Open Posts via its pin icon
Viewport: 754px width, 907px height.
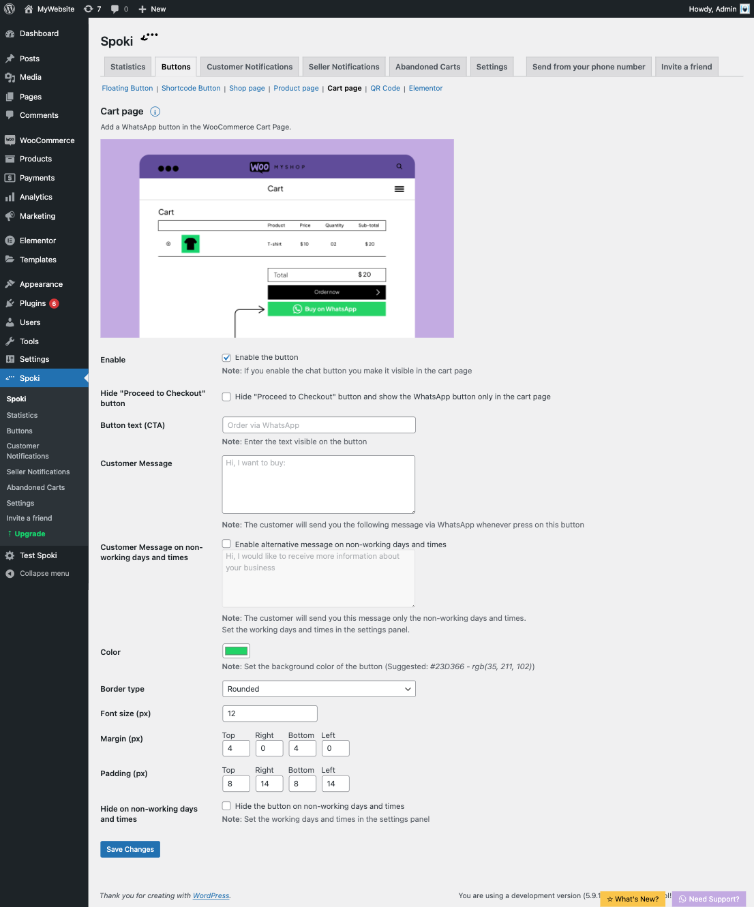(10, 59)
